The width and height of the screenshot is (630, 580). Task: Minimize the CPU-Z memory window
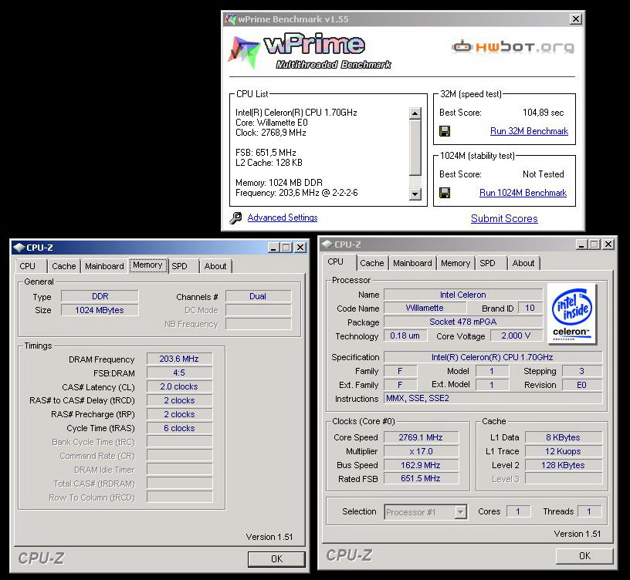click(273, 248)
